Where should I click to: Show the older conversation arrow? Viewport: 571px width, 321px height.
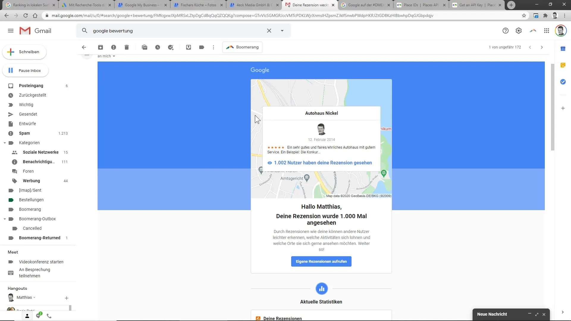(x=542, y=47)
